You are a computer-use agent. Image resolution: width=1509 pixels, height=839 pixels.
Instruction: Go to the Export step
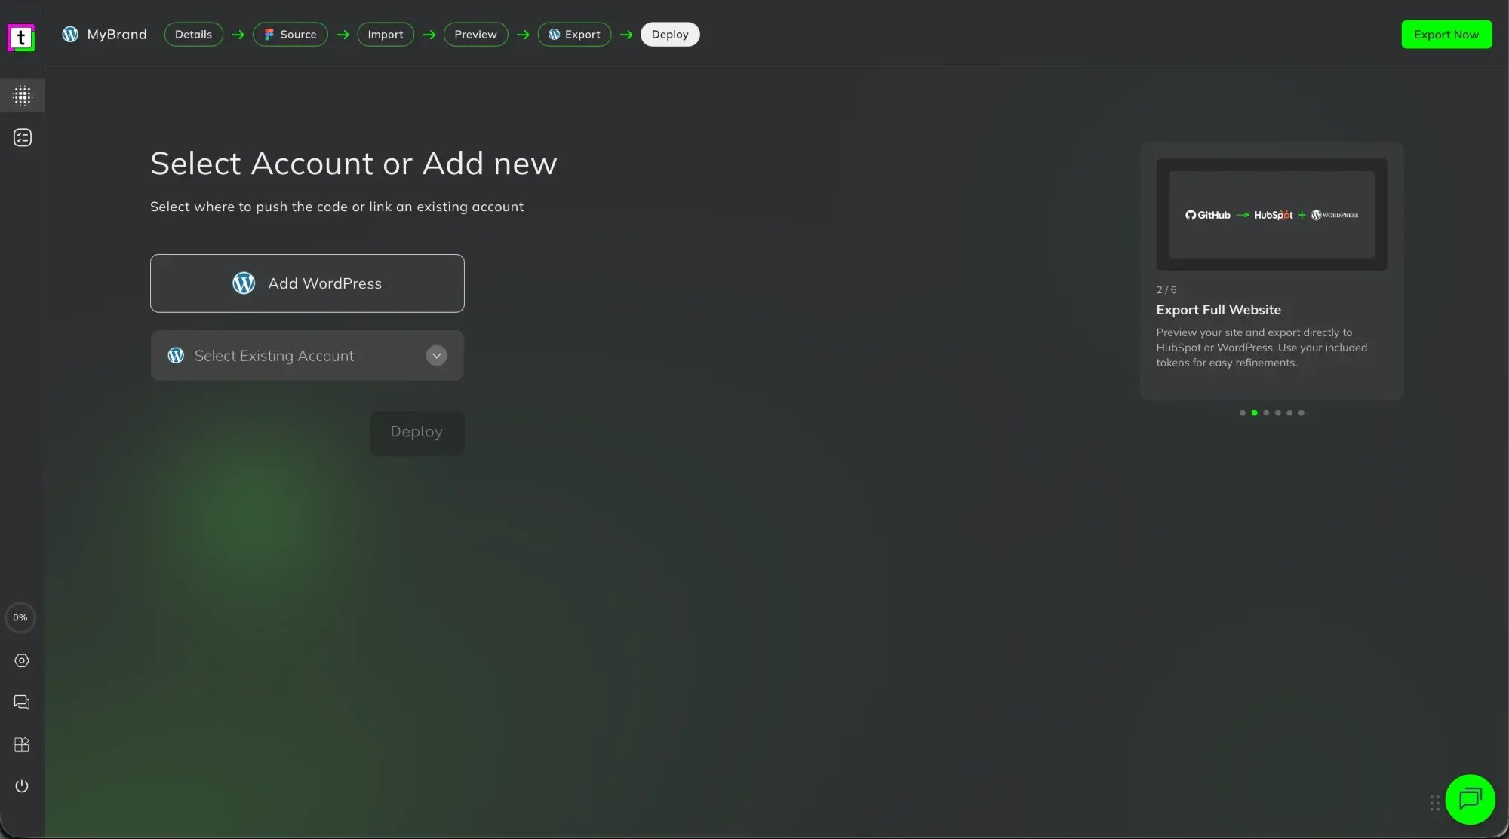574,34
